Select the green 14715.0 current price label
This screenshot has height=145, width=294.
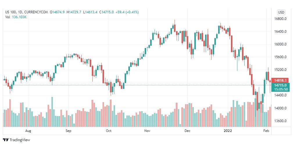[280, 85]
